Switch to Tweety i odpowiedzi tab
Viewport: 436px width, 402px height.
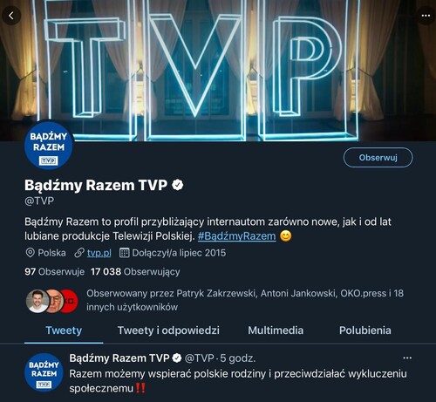pyautogui.click(x=168, y=330)
